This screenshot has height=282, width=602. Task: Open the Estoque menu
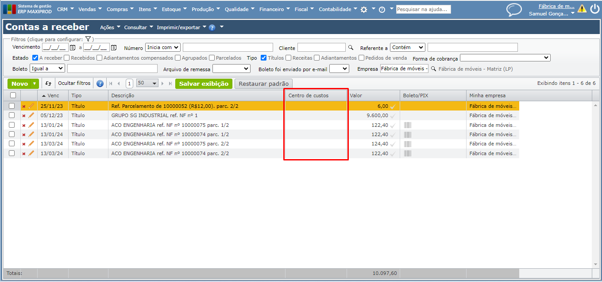click(174, 9)
